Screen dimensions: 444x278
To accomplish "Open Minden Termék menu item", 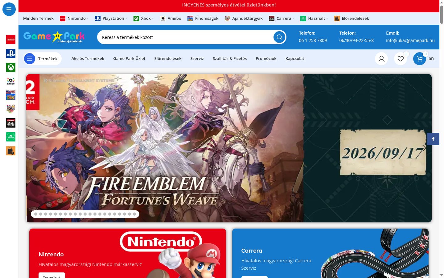I will tap(39, 19).
